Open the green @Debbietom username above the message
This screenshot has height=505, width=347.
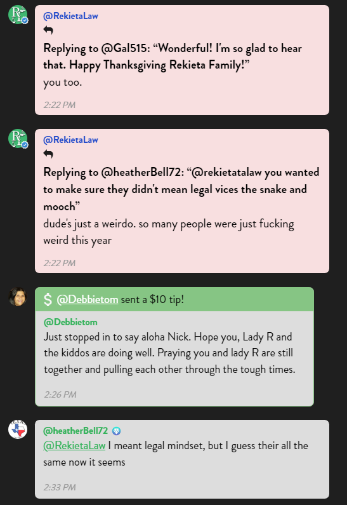coord(70,322)
